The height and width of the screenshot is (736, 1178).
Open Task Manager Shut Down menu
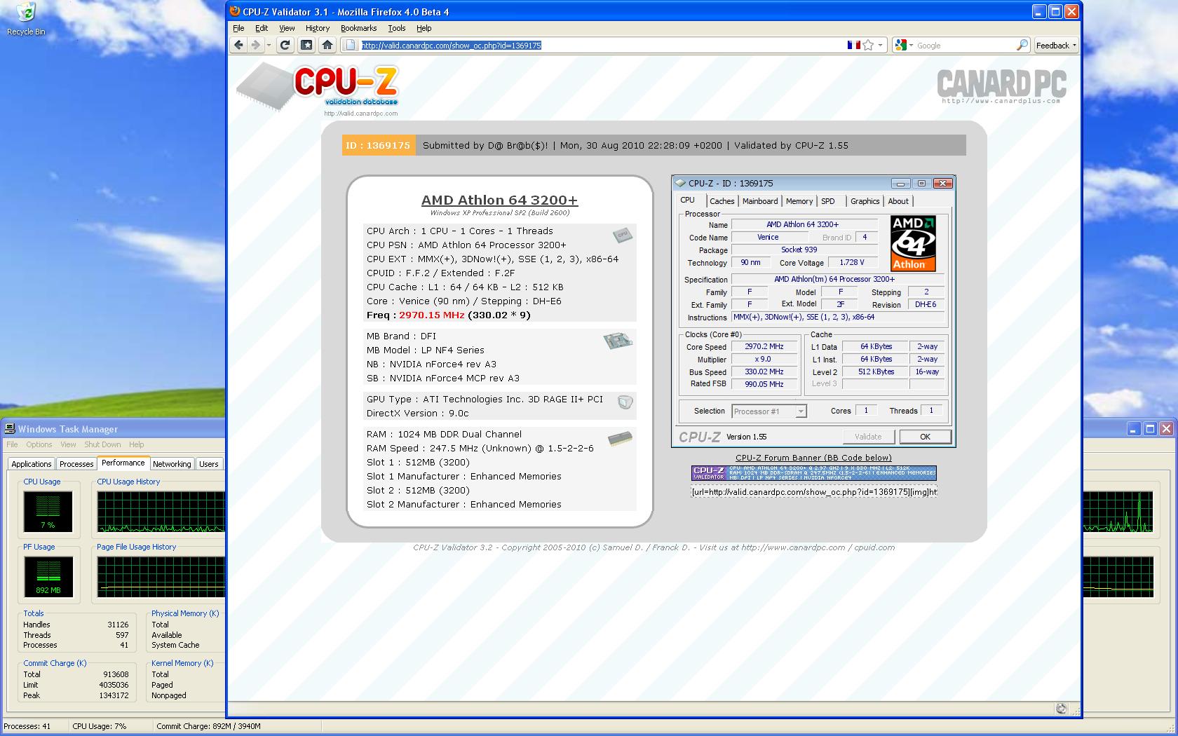point(102,444)
